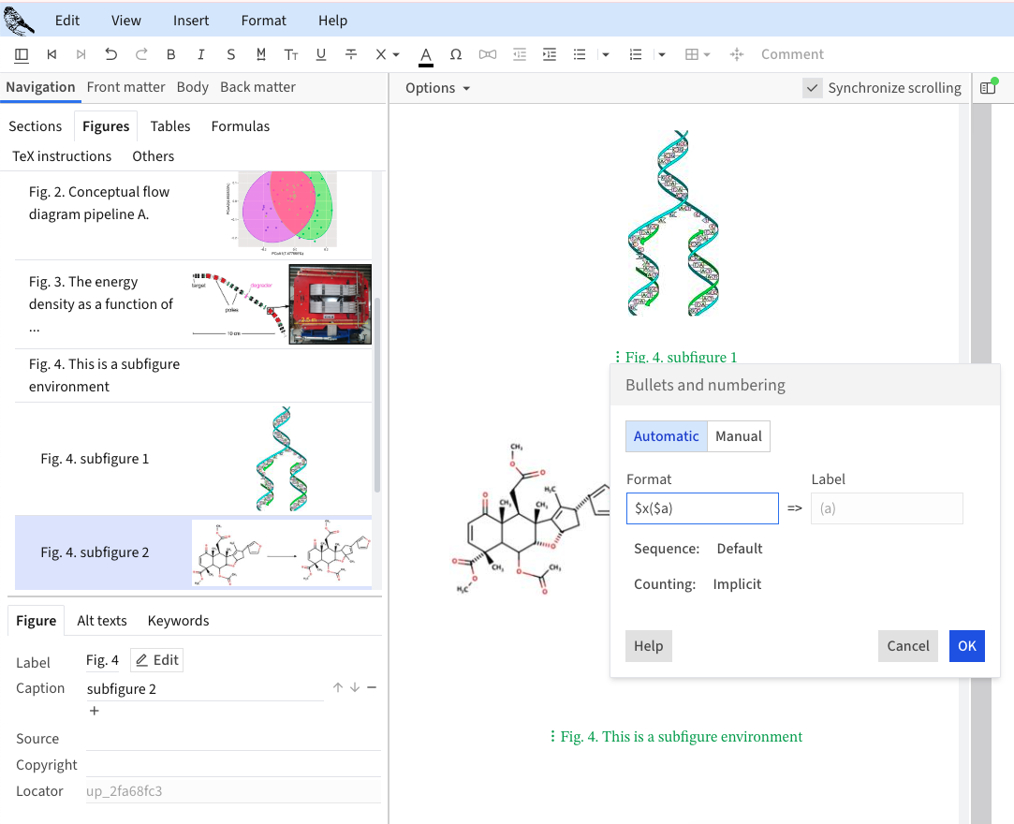The image size is (1014, 824).
Task: Toggle bold formatting
Action: click(x=171, y=54)
